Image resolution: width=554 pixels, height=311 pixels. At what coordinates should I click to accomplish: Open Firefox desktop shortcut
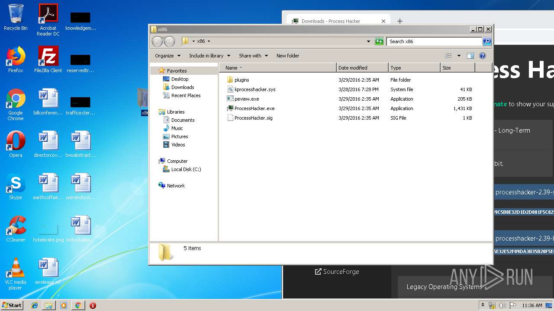pyautogui.click(x=16, y=60)
